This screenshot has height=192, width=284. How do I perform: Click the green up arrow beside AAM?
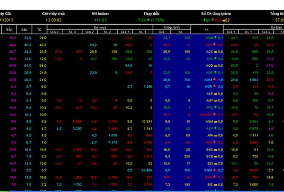click(x=215, y=38)
